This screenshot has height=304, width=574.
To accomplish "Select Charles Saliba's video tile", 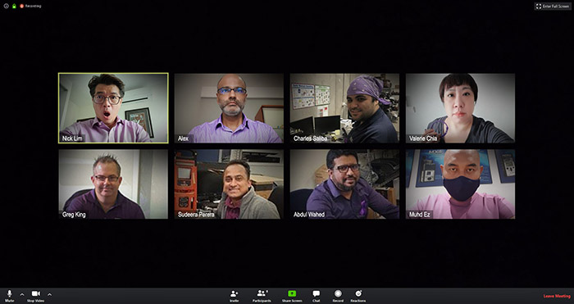I will [344, 108].
